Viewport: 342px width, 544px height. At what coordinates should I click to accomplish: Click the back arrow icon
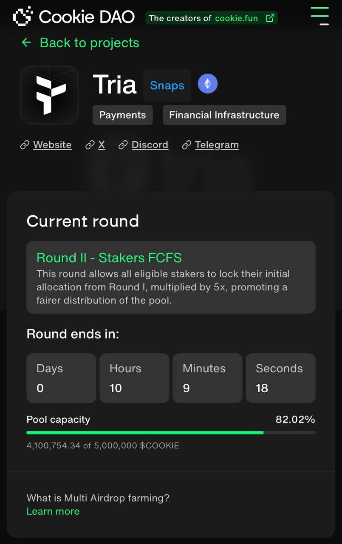point(26,42)
